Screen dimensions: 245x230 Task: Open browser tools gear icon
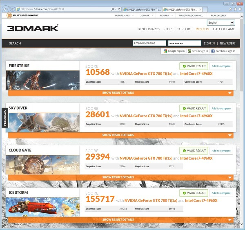pos(240,9)
